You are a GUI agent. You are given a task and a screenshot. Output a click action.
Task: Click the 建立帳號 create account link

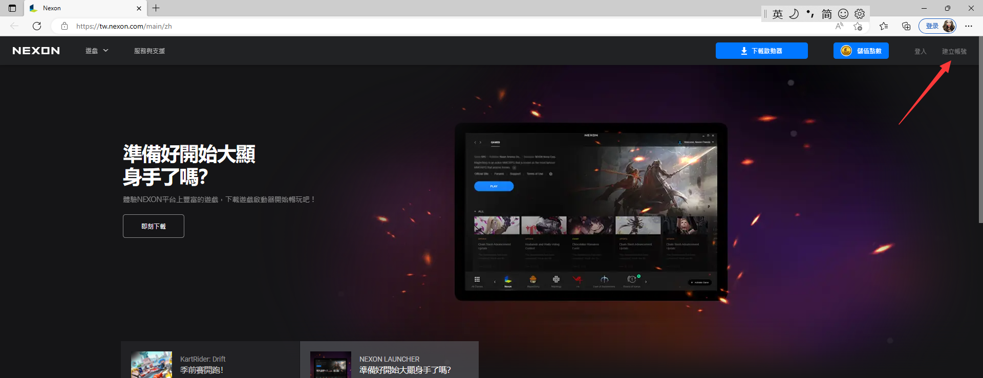954,51
